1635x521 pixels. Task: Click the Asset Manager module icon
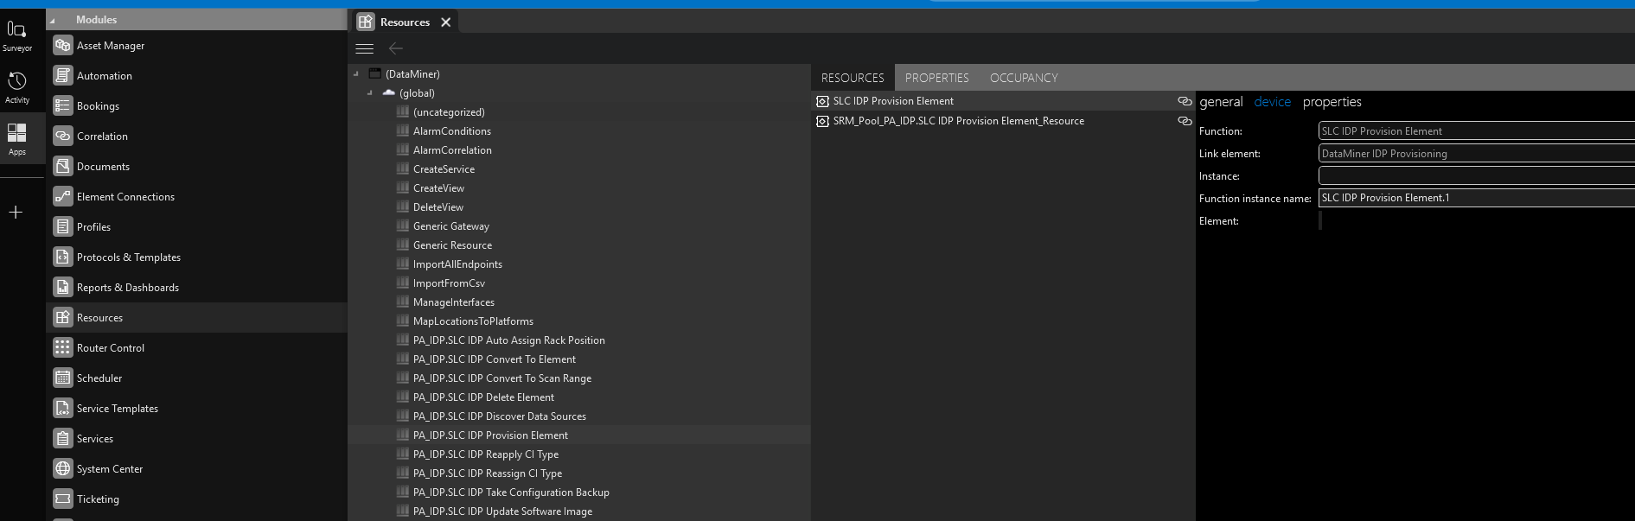[x=62, y=46]
